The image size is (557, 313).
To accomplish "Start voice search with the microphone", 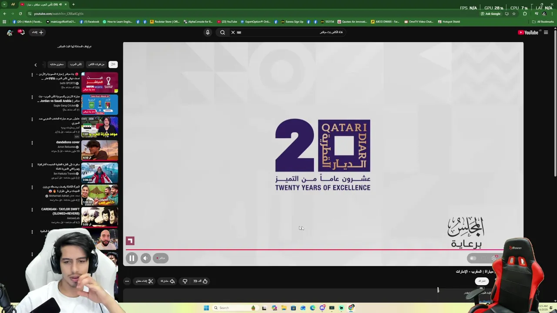I will tap(208, 32).
